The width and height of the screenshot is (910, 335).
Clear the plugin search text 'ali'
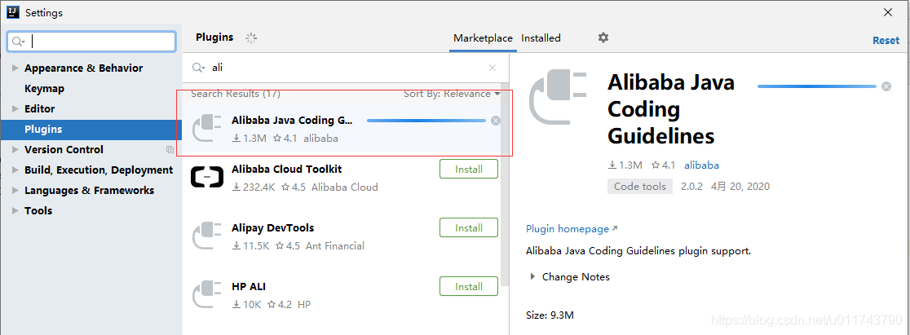493,68
